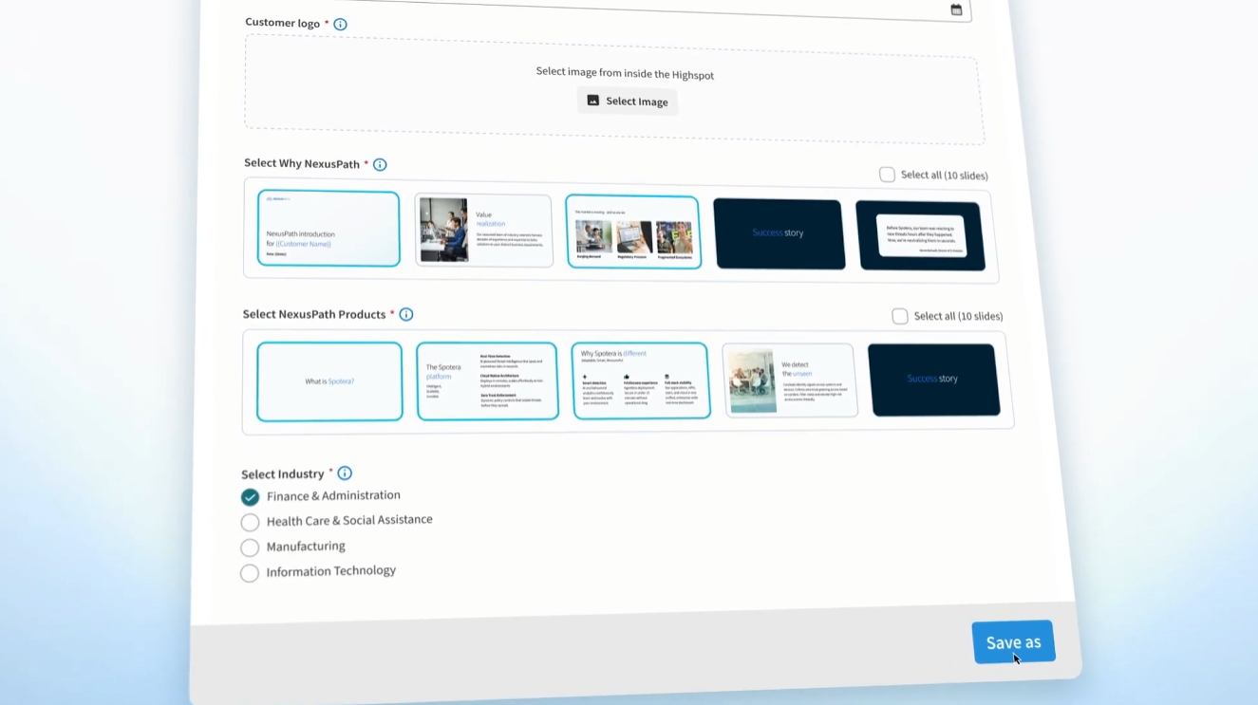1258x705 pixels.
Task: Check Select all for Why NexusPath slides
Action: coord(887,175)
